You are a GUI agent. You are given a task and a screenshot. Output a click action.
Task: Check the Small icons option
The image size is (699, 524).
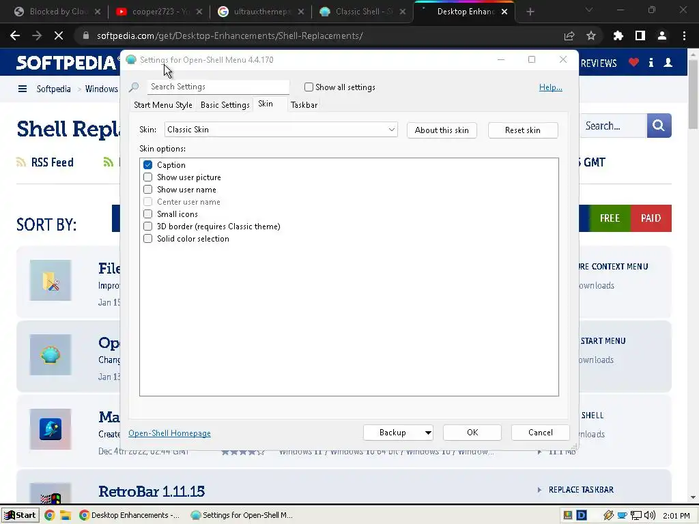point(147,214)
